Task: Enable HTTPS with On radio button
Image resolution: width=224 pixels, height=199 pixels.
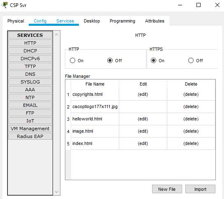Action: 153,61
